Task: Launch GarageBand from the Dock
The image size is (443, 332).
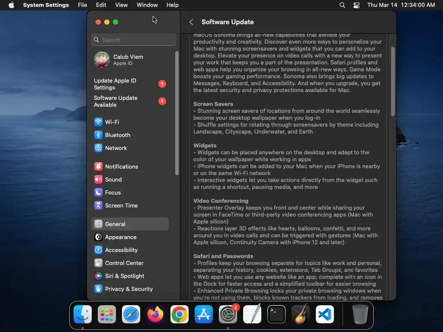Action: 301,314
